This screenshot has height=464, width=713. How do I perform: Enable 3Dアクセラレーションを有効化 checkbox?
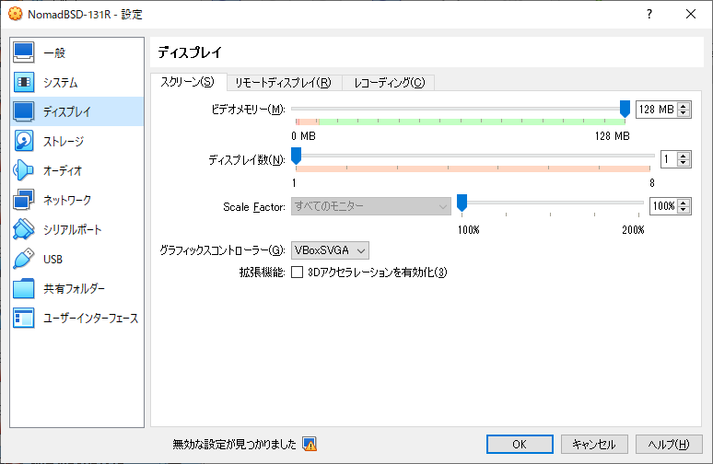[297, 273]
